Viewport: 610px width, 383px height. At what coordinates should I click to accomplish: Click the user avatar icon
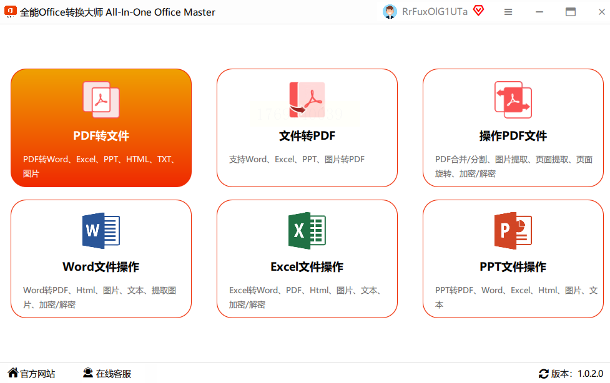pyautogui.click(x=390, y=12)
